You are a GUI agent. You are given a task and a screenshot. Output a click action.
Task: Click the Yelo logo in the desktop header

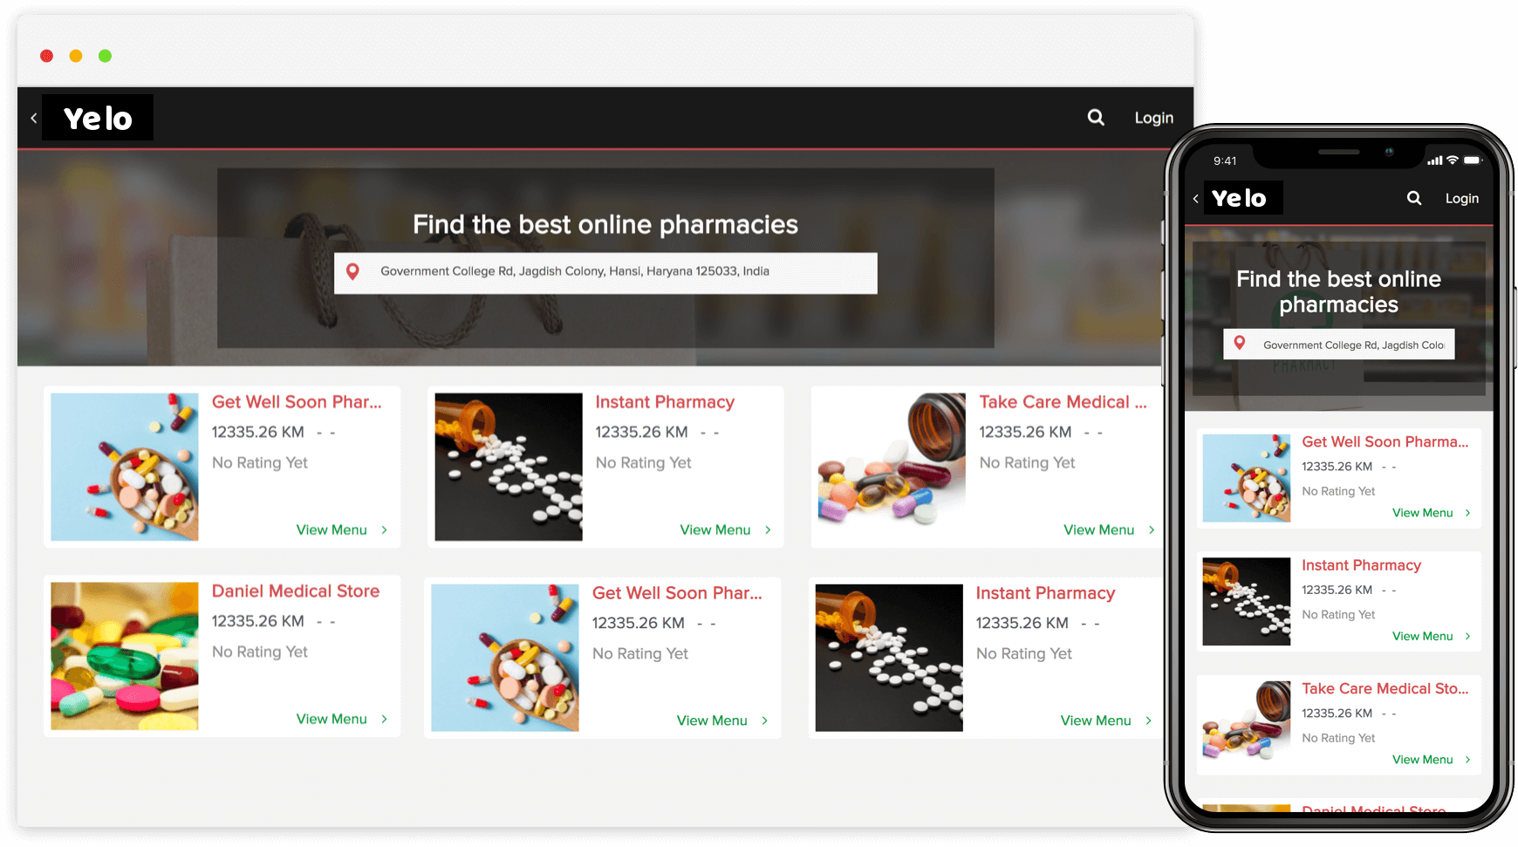(98, 118)
